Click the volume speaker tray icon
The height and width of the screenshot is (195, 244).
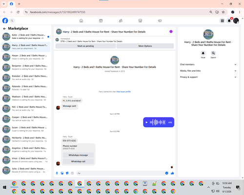pyautogui.click(x=218, y=191)
